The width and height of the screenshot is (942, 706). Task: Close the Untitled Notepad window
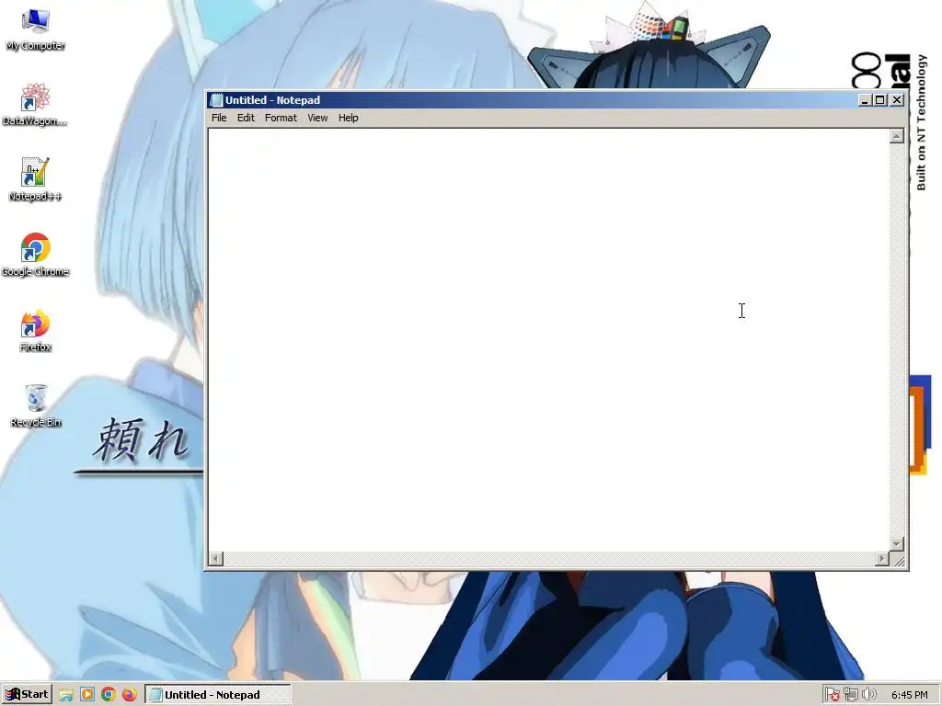896,100
